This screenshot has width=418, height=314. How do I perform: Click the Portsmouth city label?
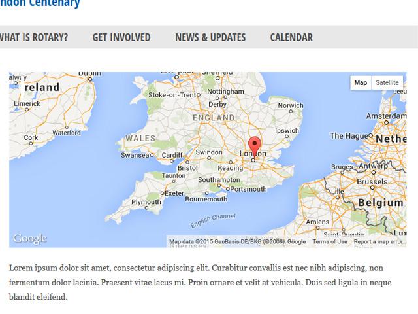tap(248, 189)
